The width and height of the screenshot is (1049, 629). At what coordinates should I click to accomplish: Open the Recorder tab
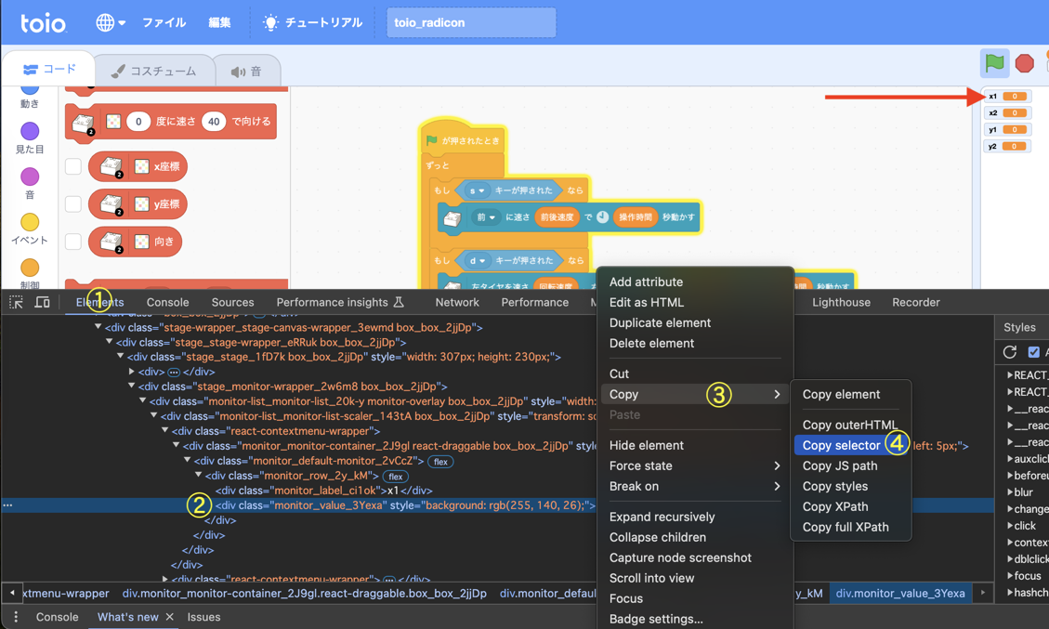916,303
